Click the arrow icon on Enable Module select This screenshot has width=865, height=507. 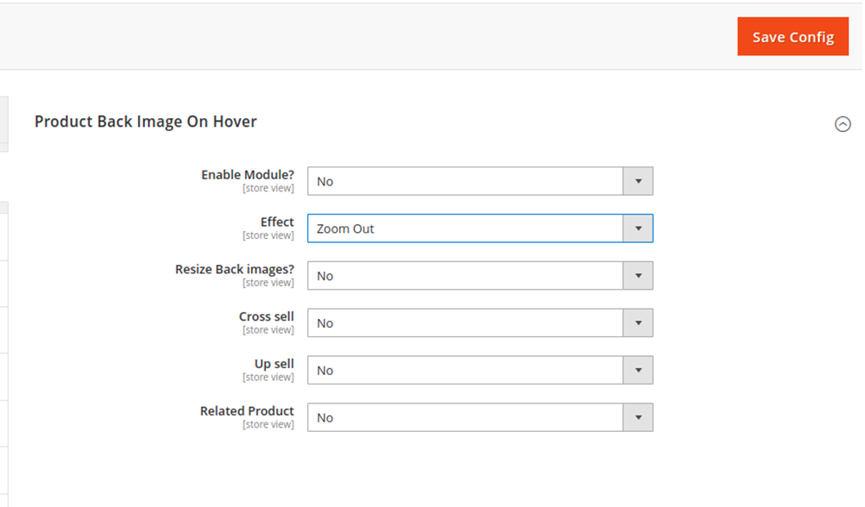tap(638, 181)
